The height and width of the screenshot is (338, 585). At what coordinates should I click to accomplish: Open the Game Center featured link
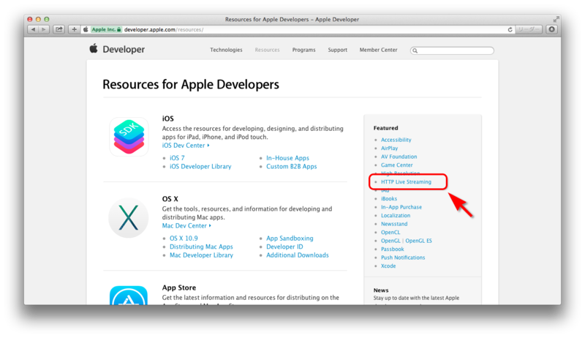click(x=396, y=165)
